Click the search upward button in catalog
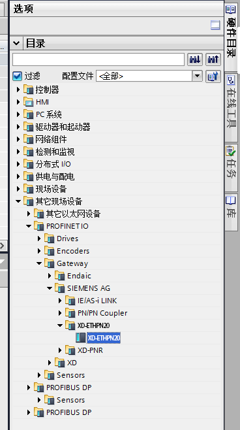 pos(213,59)
